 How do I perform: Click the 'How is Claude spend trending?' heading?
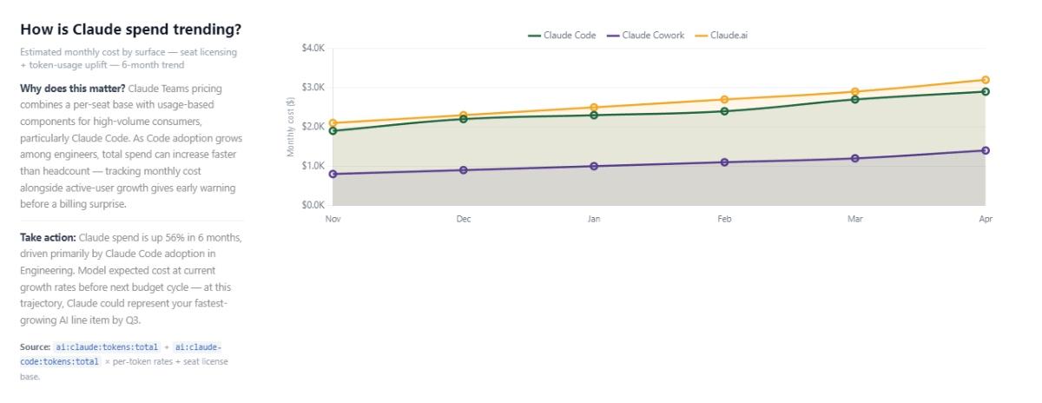coord(130,30)
